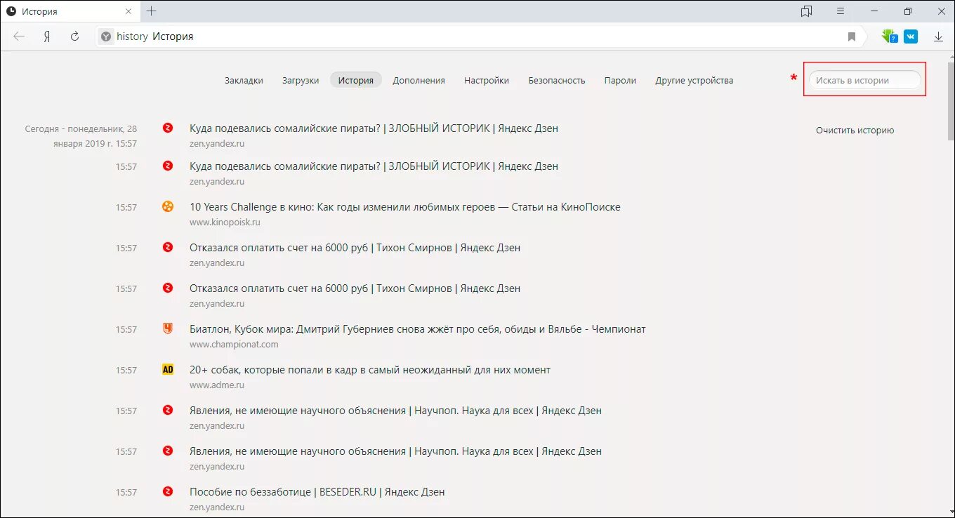Focus the Искать в истории search field
Image resolution: width=955 pixels, height=518 pixels.
(864, 80)
